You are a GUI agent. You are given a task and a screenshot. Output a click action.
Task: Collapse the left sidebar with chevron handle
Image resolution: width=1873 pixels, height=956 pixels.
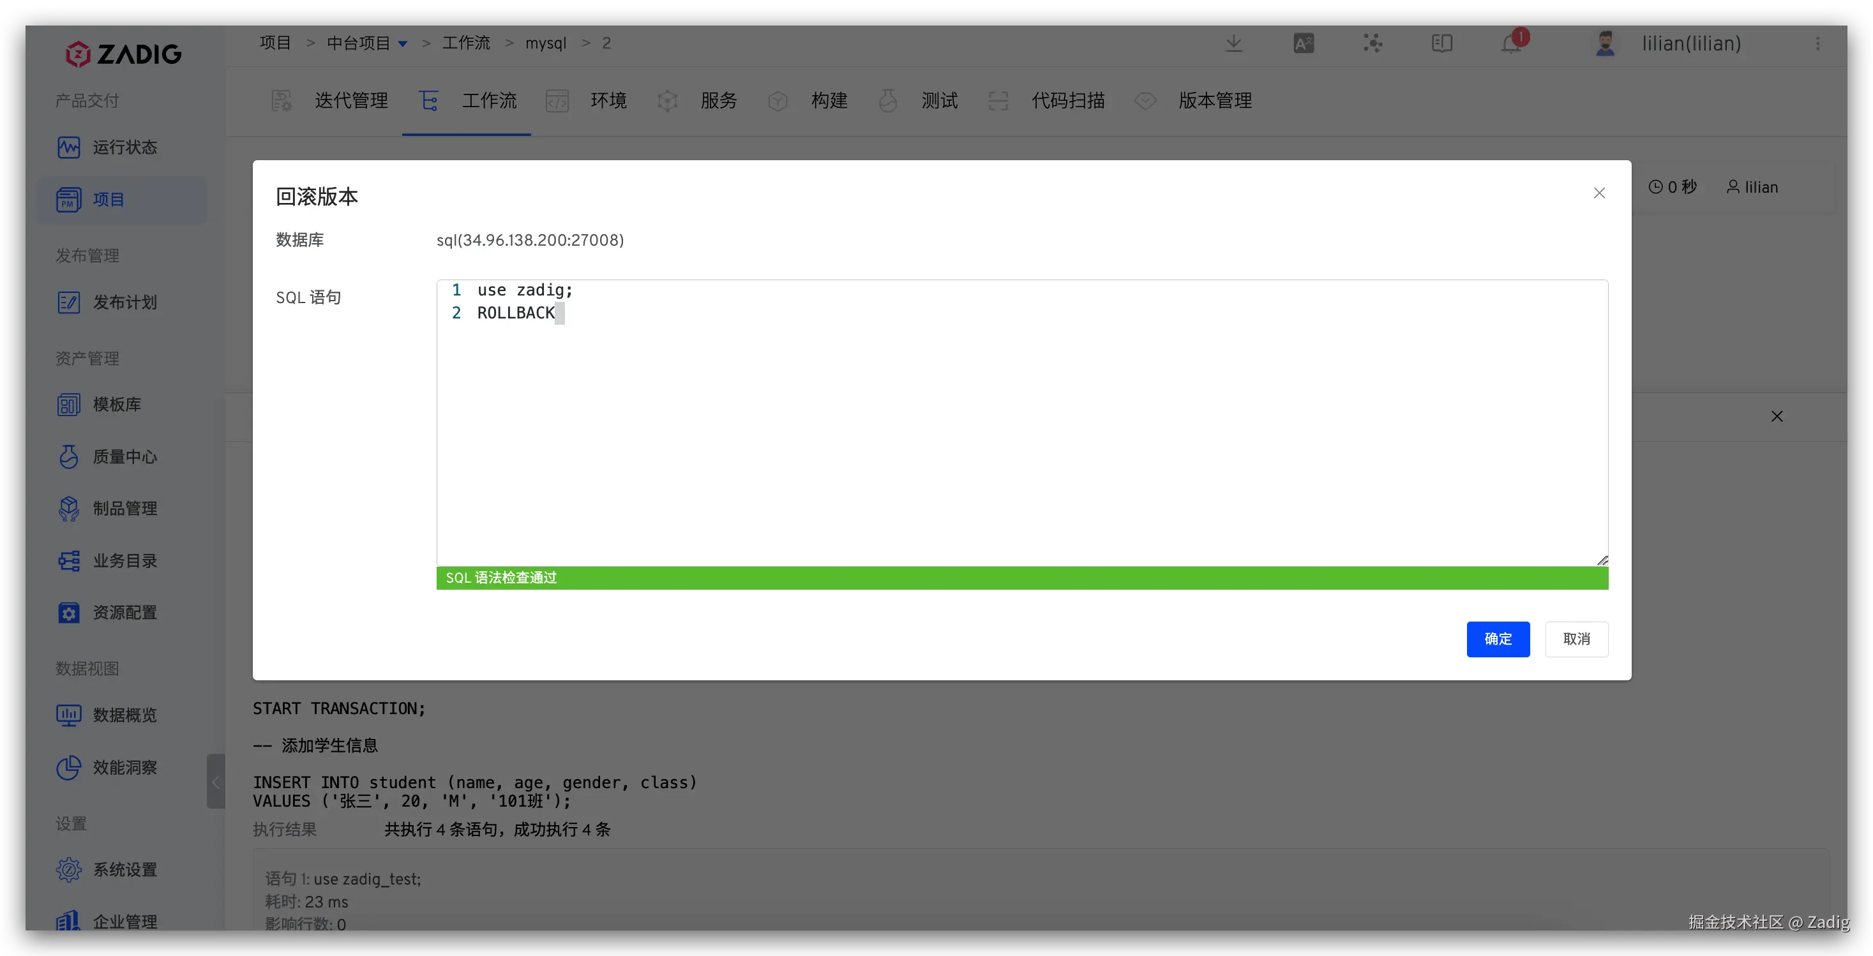215,782
